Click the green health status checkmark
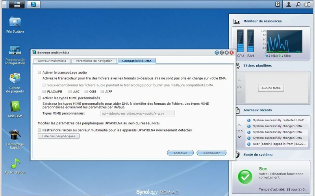315x196 pixels. (245, 177)
